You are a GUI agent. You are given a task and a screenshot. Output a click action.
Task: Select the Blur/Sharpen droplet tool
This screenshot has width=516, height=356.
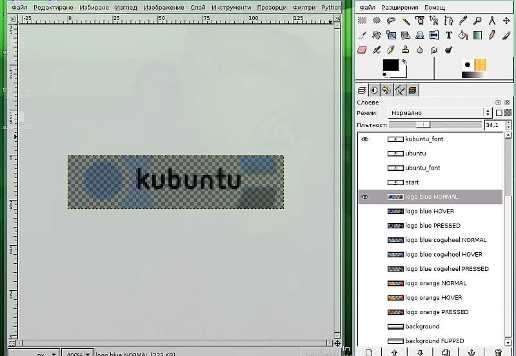click(420, 50)
